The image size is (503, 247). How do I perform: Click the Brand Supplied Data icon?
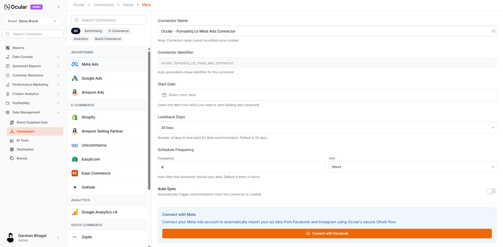[x=12, y=122]
